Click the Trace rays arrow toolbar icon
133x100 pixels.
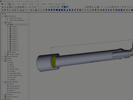point(30,7)
